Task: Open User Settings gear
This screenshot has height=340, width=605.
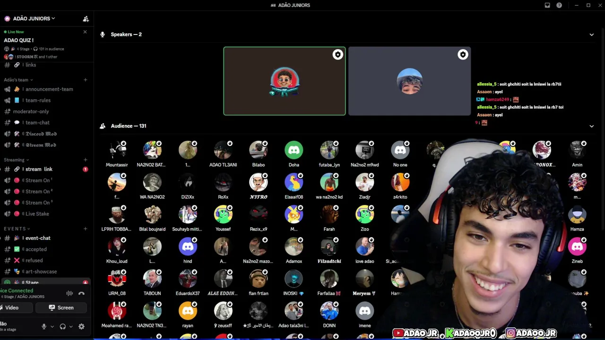Action: tap(81, 326)
